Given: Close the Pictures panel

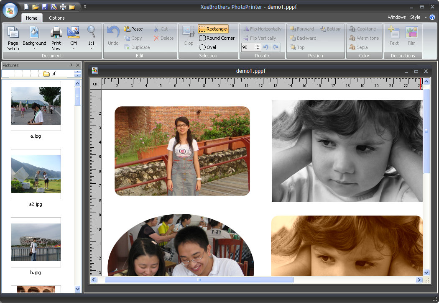Looking at the screenshot, I should point(78,65).
